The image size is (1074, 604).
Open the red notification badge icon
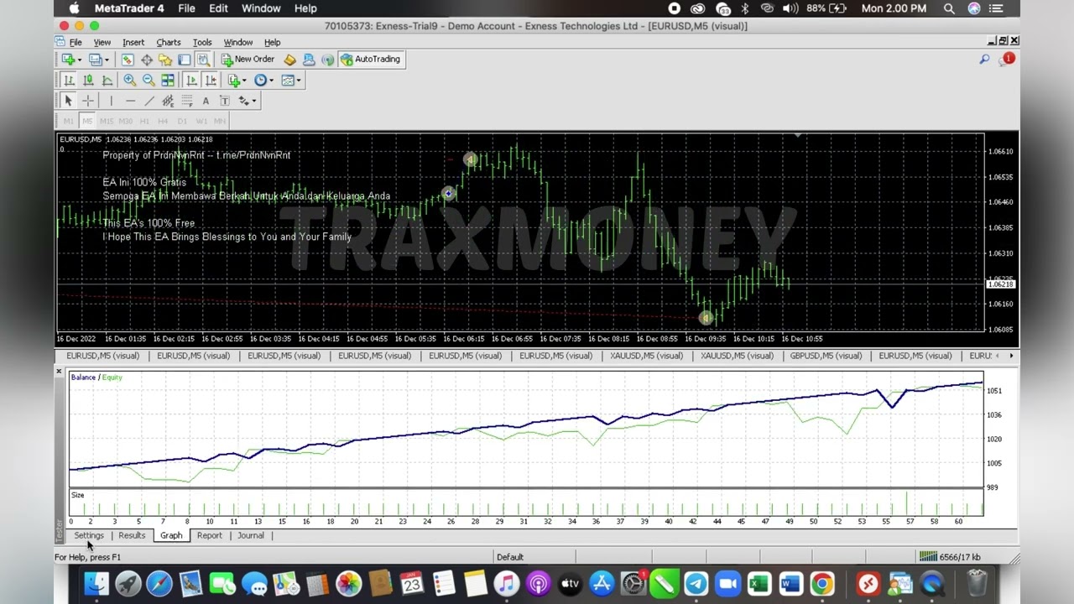coord(1009,59)
